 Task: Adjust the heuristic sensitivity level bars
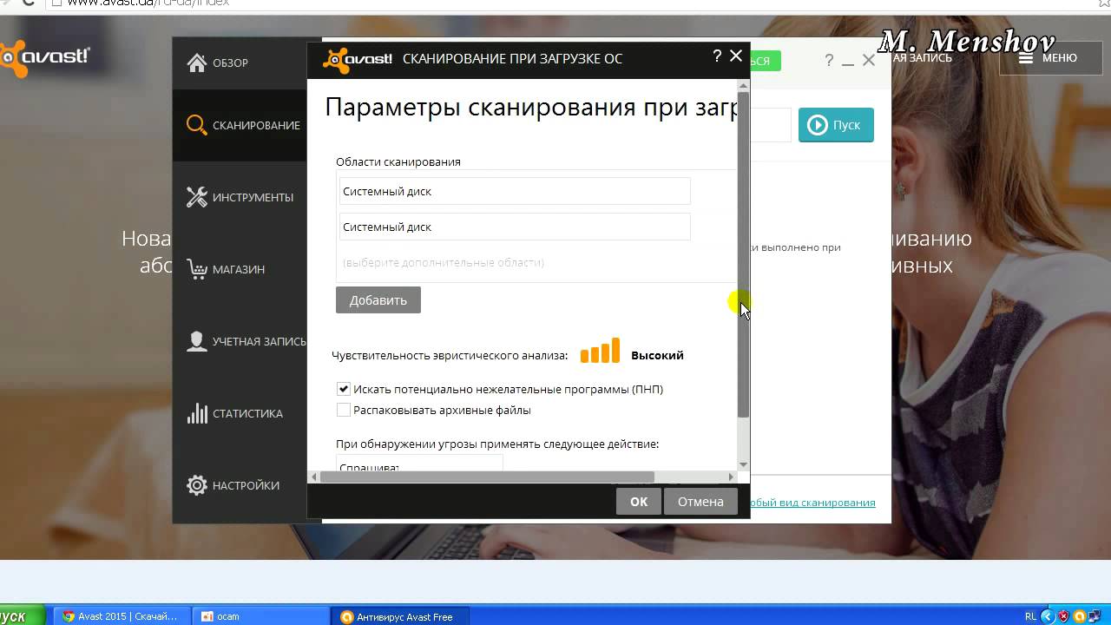click(x=600, y=351)
